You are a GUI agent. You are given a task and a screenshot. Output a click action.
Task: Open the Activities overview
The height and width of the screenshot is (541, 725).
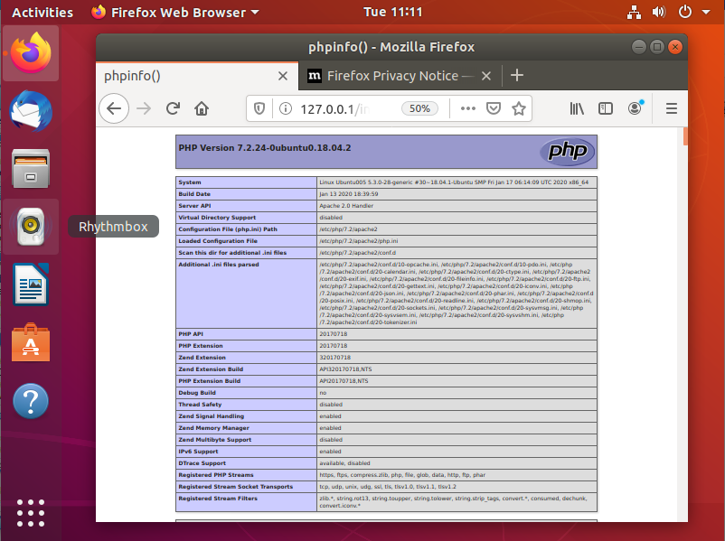[42, 12]
